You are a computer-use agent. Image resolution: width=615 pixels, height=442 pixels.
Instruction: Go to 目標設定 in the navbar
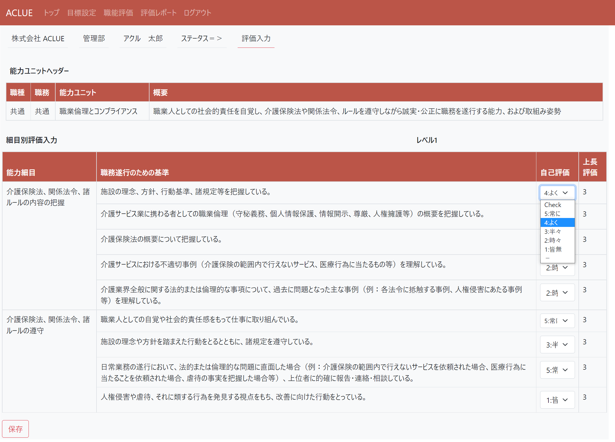click(x=81, y=13)
